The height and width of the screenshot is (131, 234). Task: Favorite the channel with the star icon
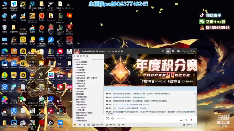click(113, 52)
